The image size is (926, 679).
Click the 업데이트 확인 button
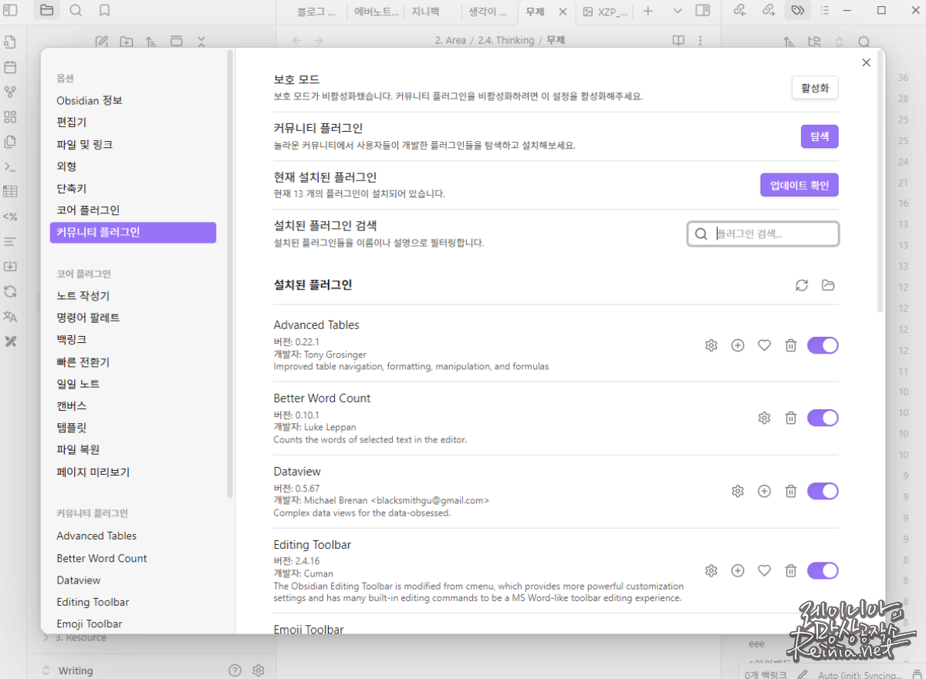(799, 185)
